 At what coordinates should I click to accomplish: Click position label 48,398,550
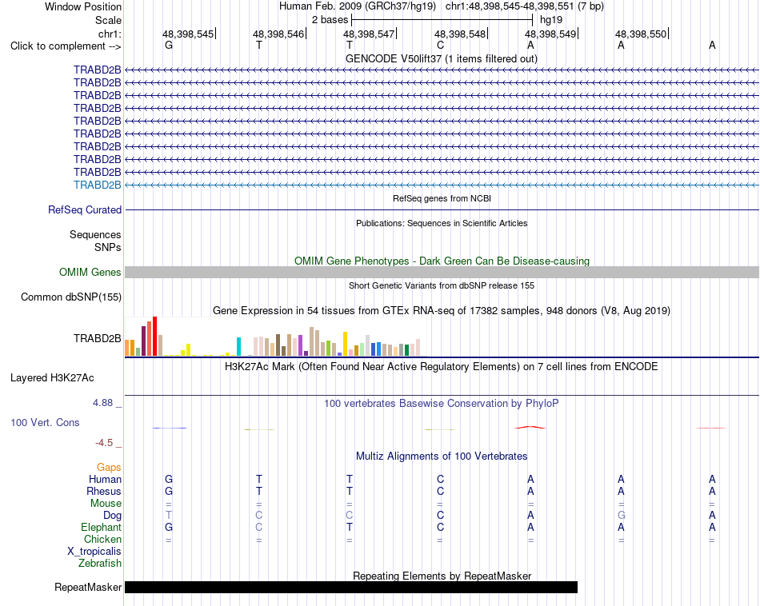coord(641,34)
